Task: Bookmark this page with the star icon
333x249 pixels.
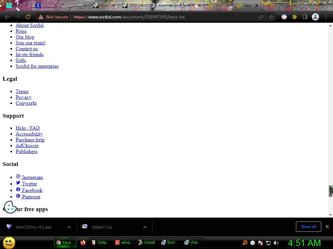Action: coord(271,17)
